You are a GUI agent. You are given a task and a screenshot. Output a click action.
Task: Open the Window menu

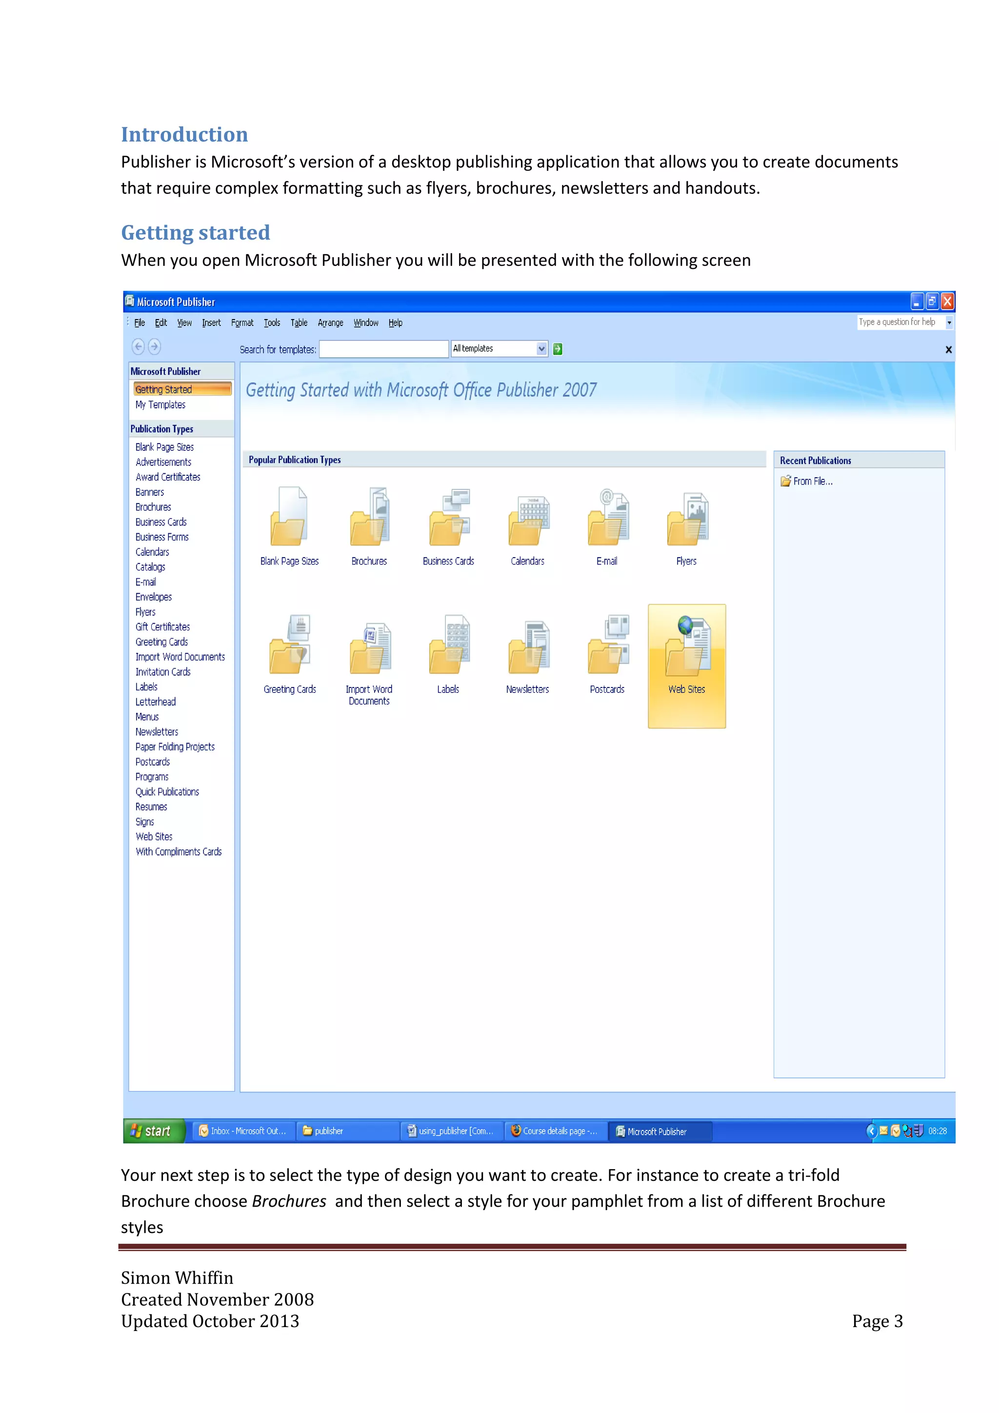coord(366,323)
